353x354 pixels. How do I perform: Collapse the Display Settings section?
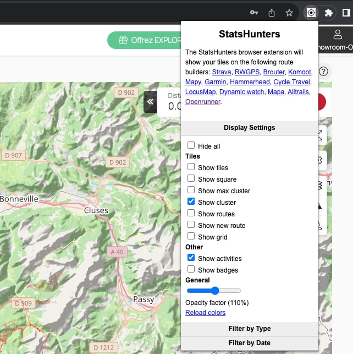click(250, 128)
